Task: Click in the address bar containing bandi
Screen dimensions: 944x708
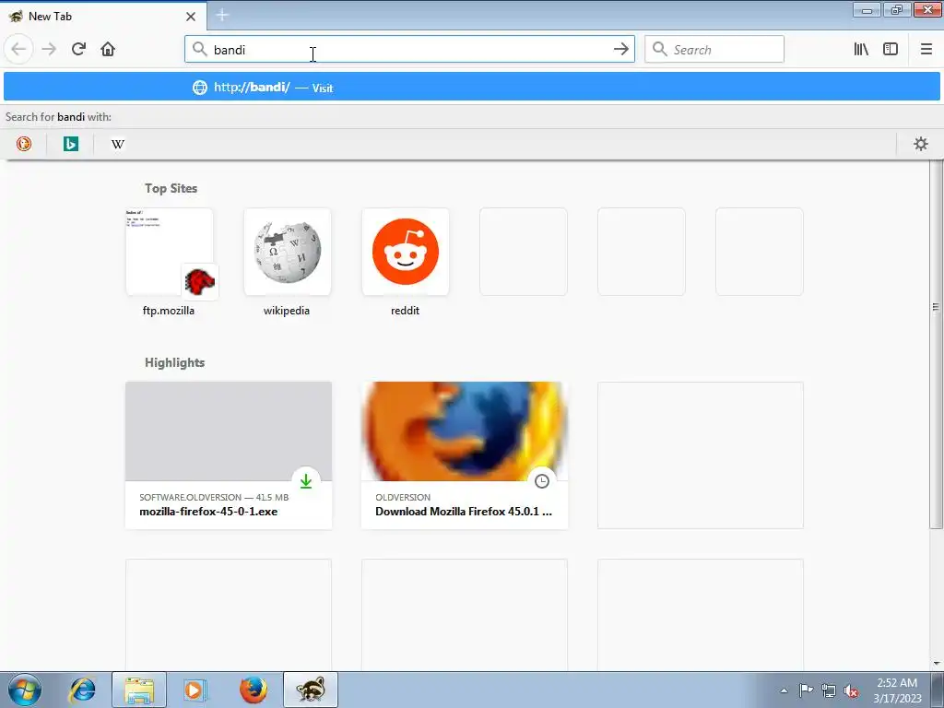Action: pos(409,50)
